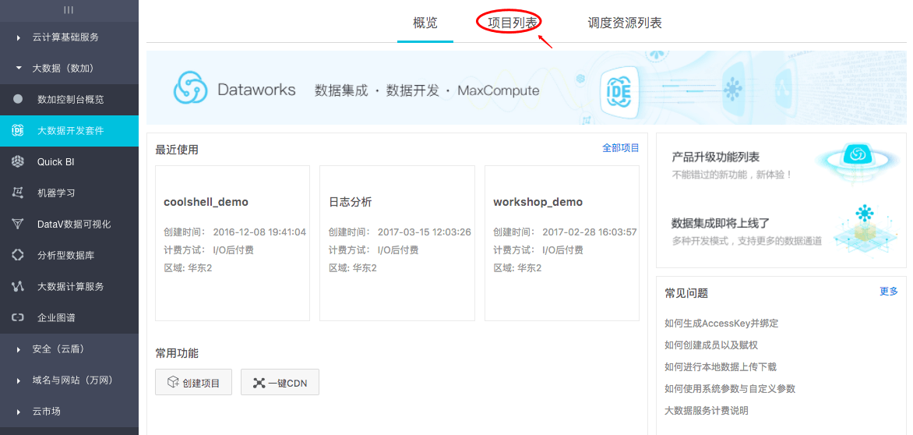This screenshot has width=913, height=435.
Task: Open Quick BI from sidebar
Action: (x=69, y=162)
